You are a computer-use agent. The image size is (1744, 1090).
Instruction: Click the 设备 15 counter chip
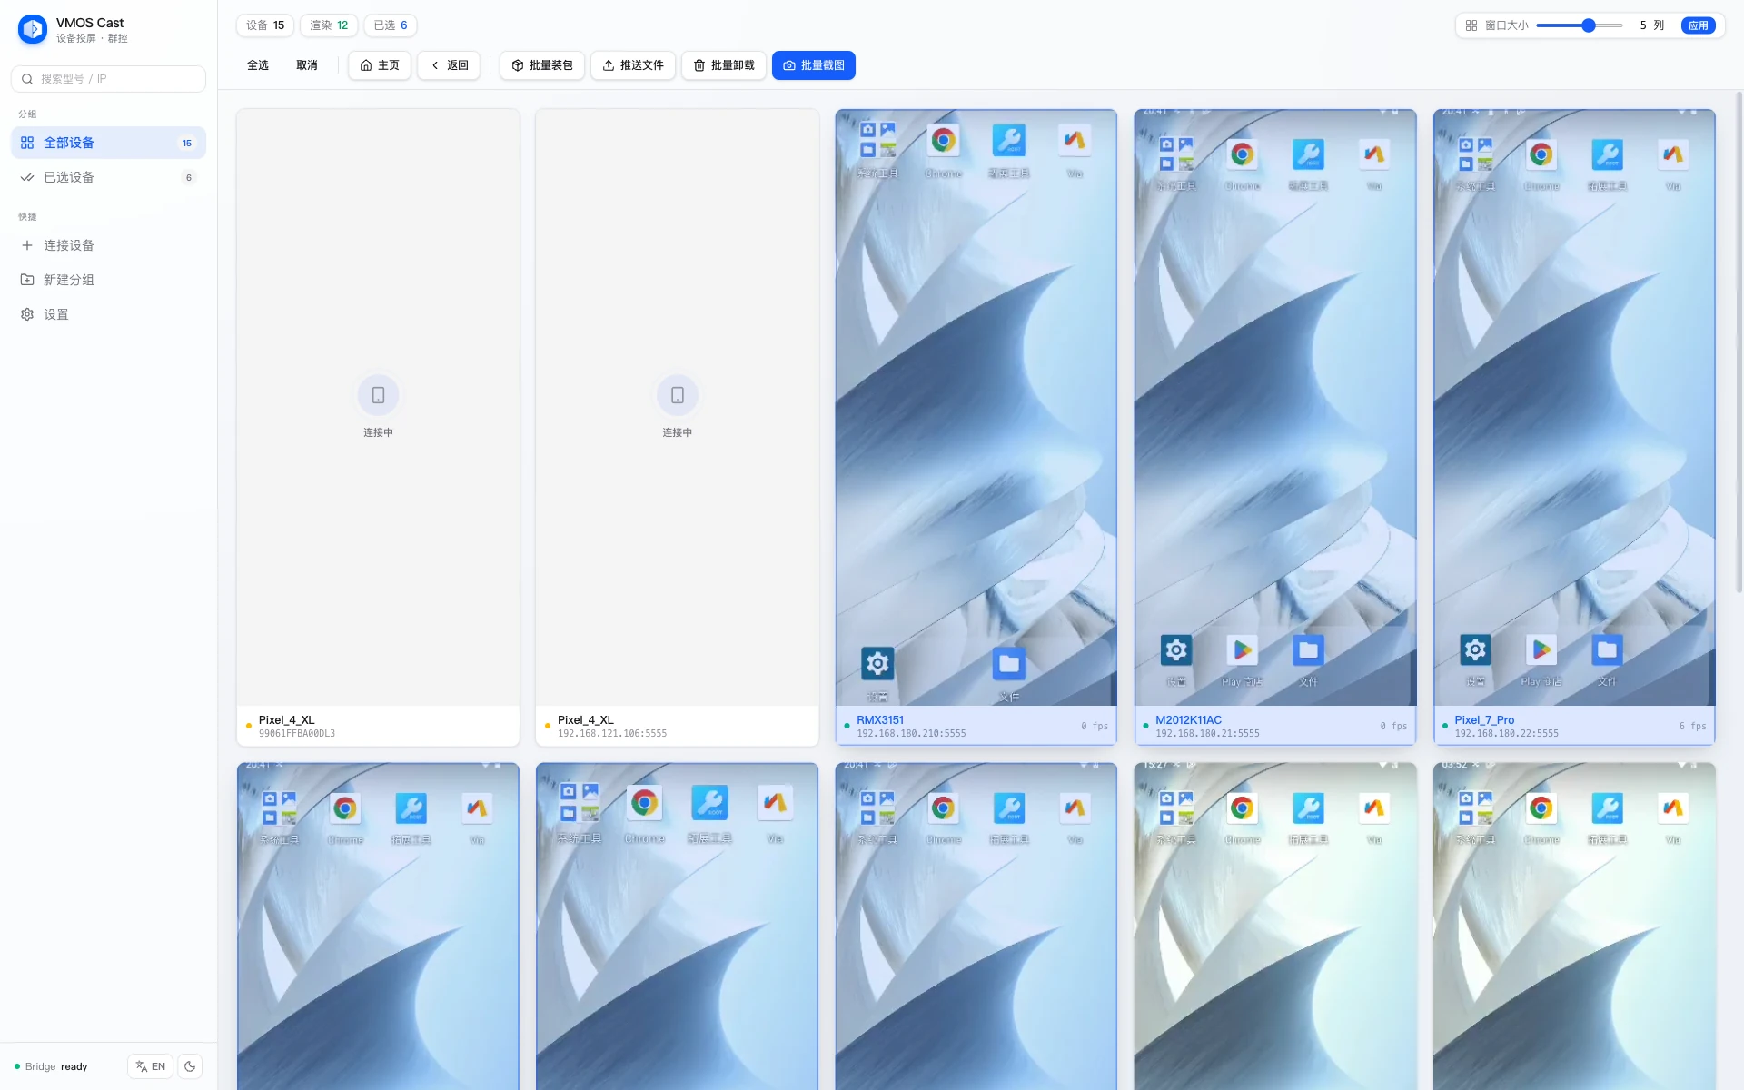pyautogui.click(x=265, y=25)
